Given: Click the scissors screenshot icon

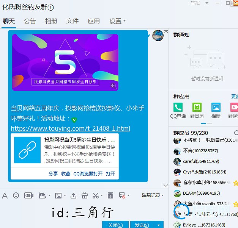Looking at the screenshot, I should click(x=96, y=195).
